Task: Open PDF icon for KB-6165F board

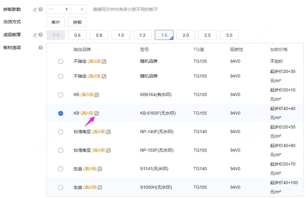Action: pyautogui.click(x=97, y=113)
